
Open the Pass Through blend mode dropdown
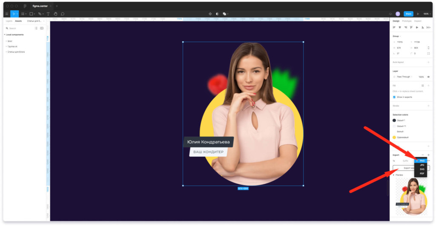coord(404,77)
